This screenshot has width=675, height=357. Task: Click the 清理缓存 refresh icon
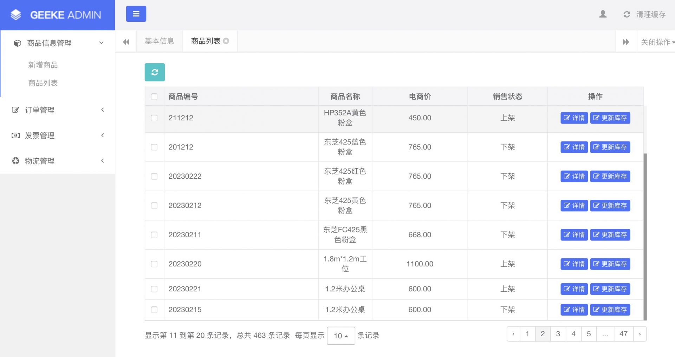627,14
